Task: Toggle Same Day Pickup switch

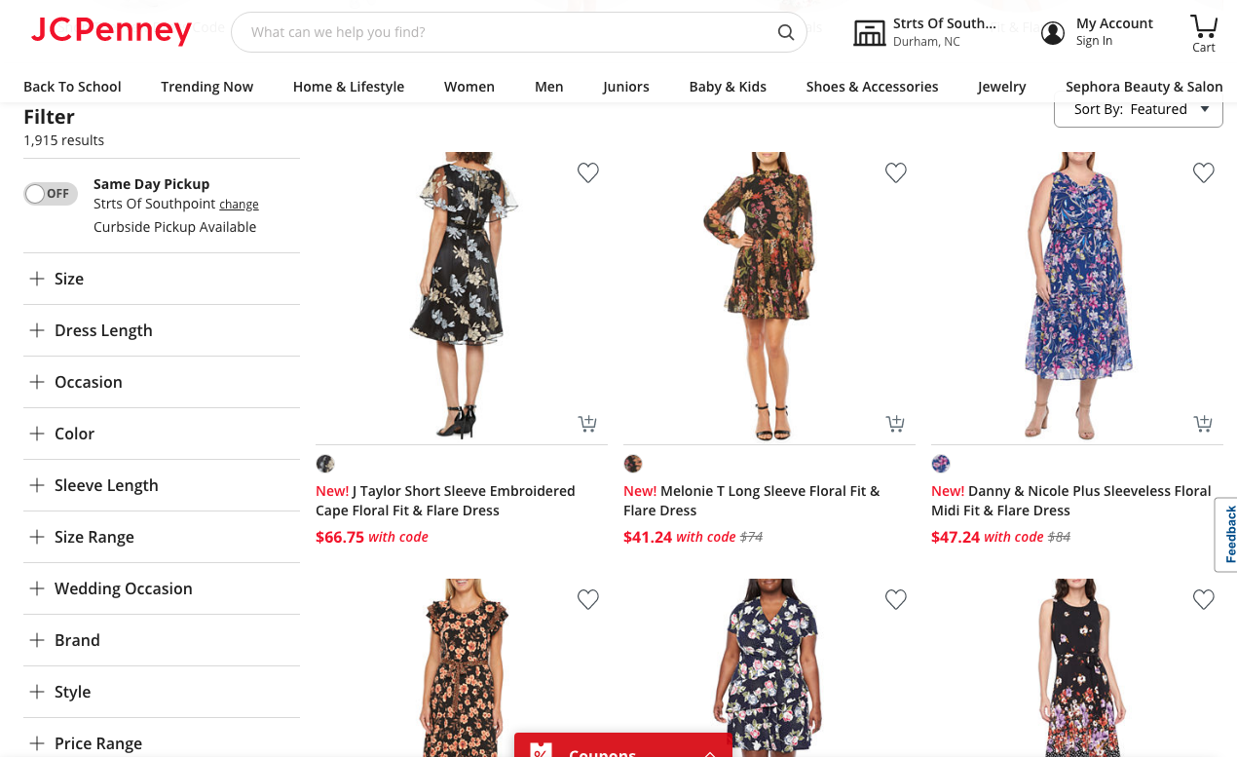Action: [x=51, y=194]
